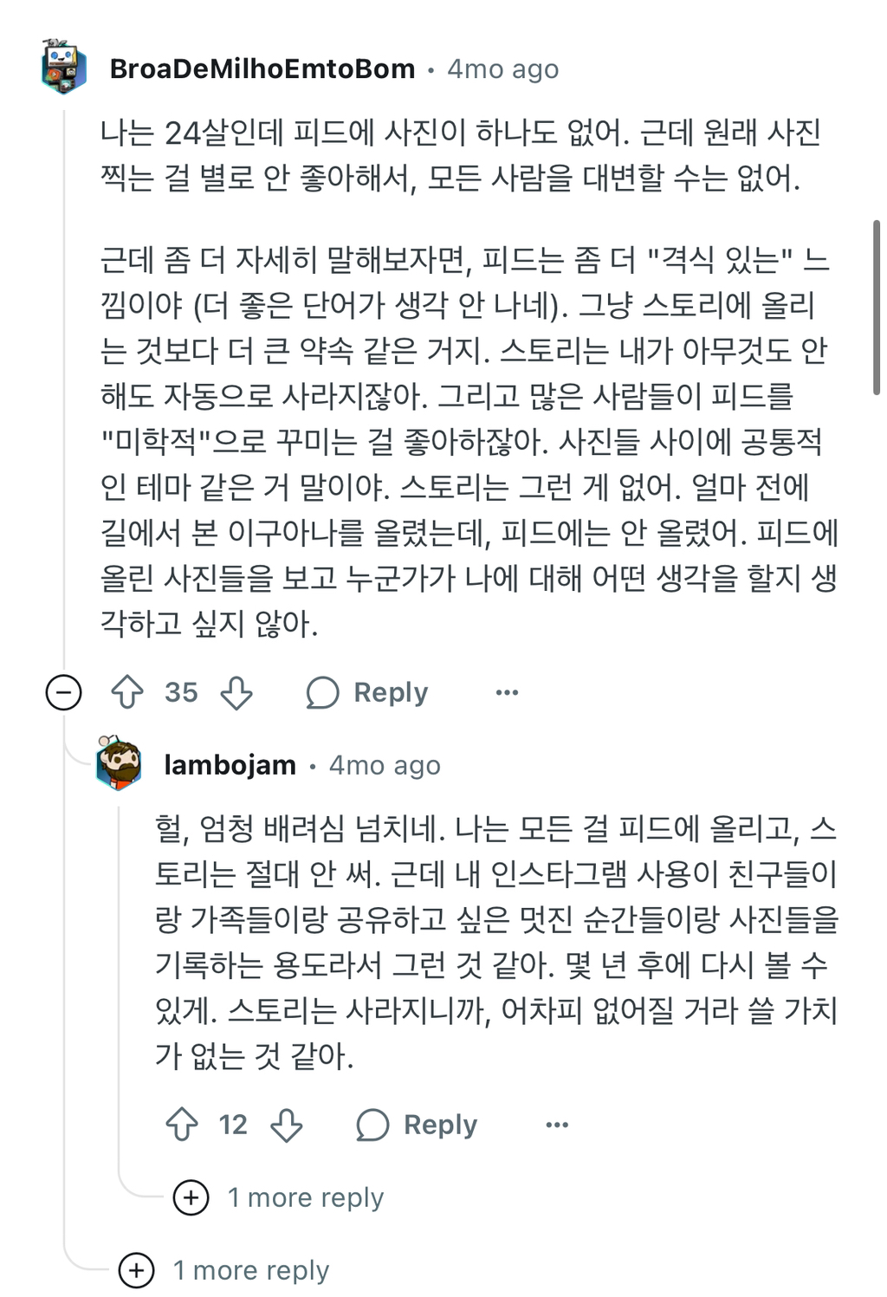Open BroaDeMilhoEmtoBom's avatar
The height and width of the screenshot is (1297, 887).
coord(63,68)
